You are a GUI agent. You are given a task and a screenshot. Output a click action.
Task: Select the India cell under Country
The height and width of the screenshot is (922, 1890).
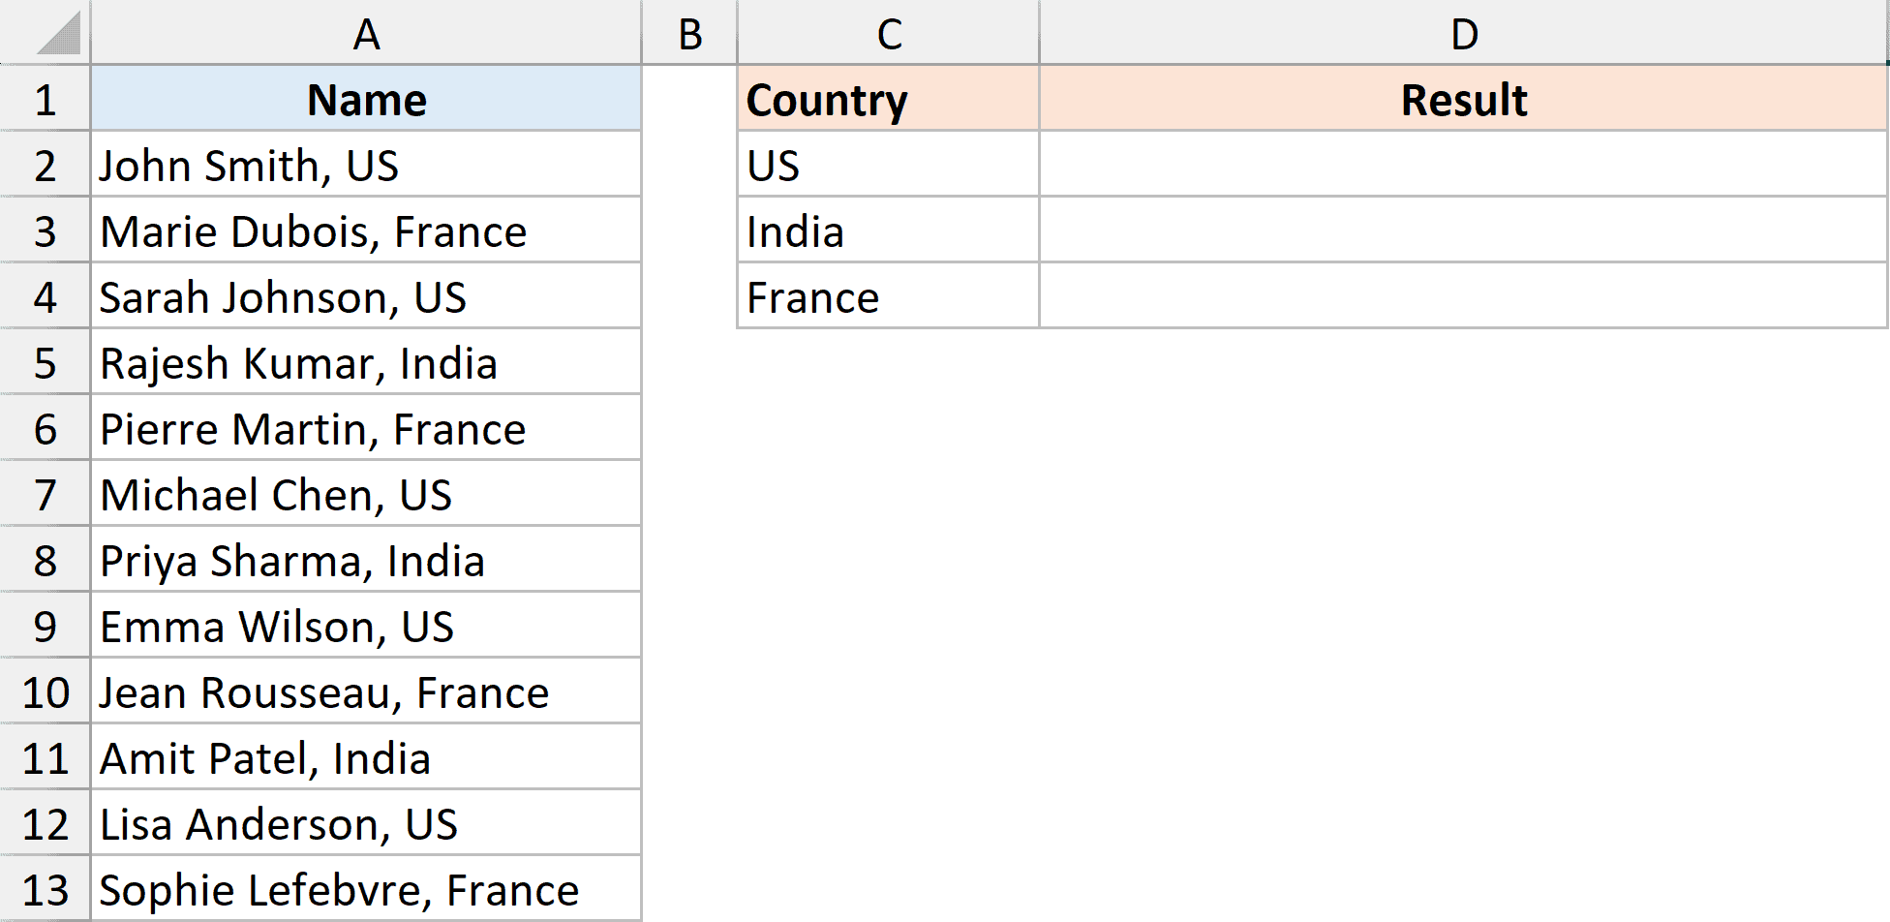[887, 230]
